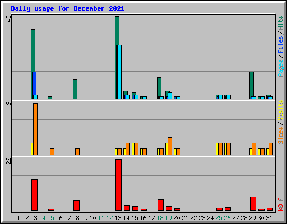Image resolution: width=287 pixels, height=224 pixels.
Task: Select the orange sites bar on day 8
Action: click(77, 152)
